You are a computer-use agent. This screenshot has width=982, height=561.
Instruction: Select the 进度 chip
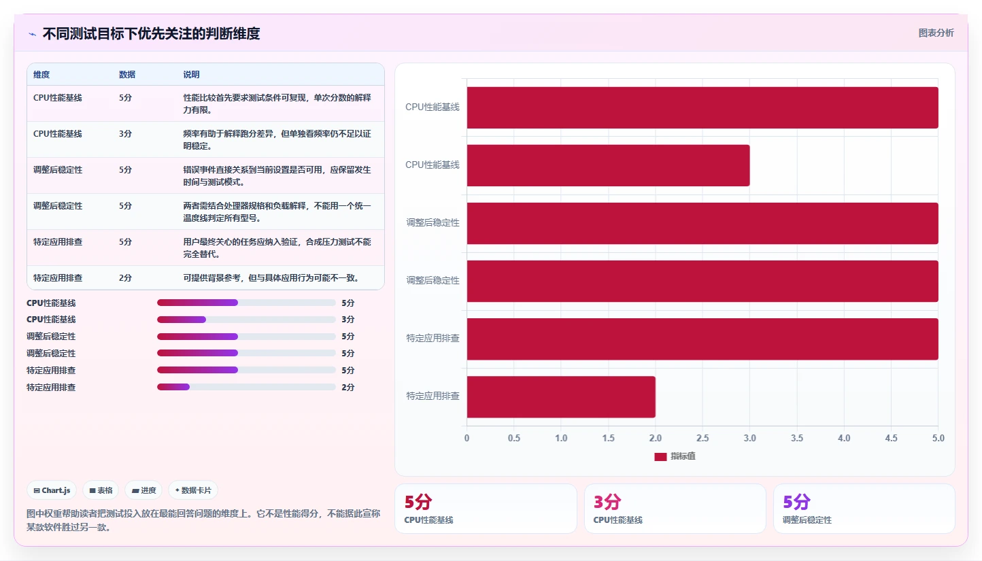pyautogui.click(x=143, y=490)
